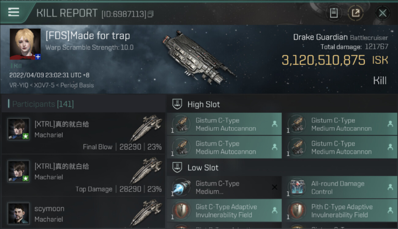The height and width of the screenshot is (229, 398).
Task: Open the Final Blow participant entry
Action: pos(83,133)
